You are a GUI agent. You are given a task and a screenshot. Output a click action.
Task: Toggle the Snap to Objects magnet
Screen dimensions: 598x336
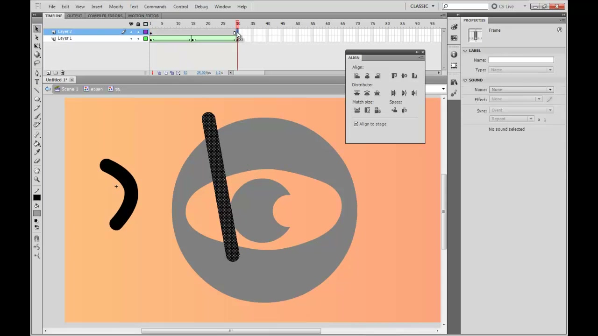pos(37,238)
